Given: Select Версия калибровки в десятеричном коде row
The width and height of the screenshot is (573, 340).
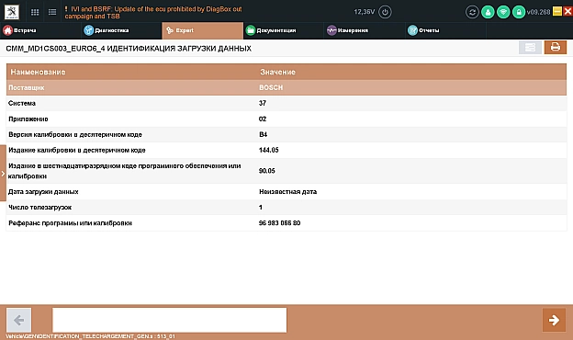Looking at the screenshot, I should (x=286, y=134).
